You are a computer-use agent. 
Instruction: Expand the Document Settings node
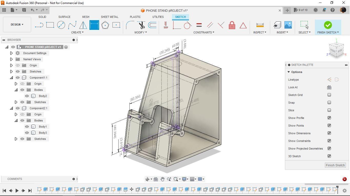click(x=11, y=53)
